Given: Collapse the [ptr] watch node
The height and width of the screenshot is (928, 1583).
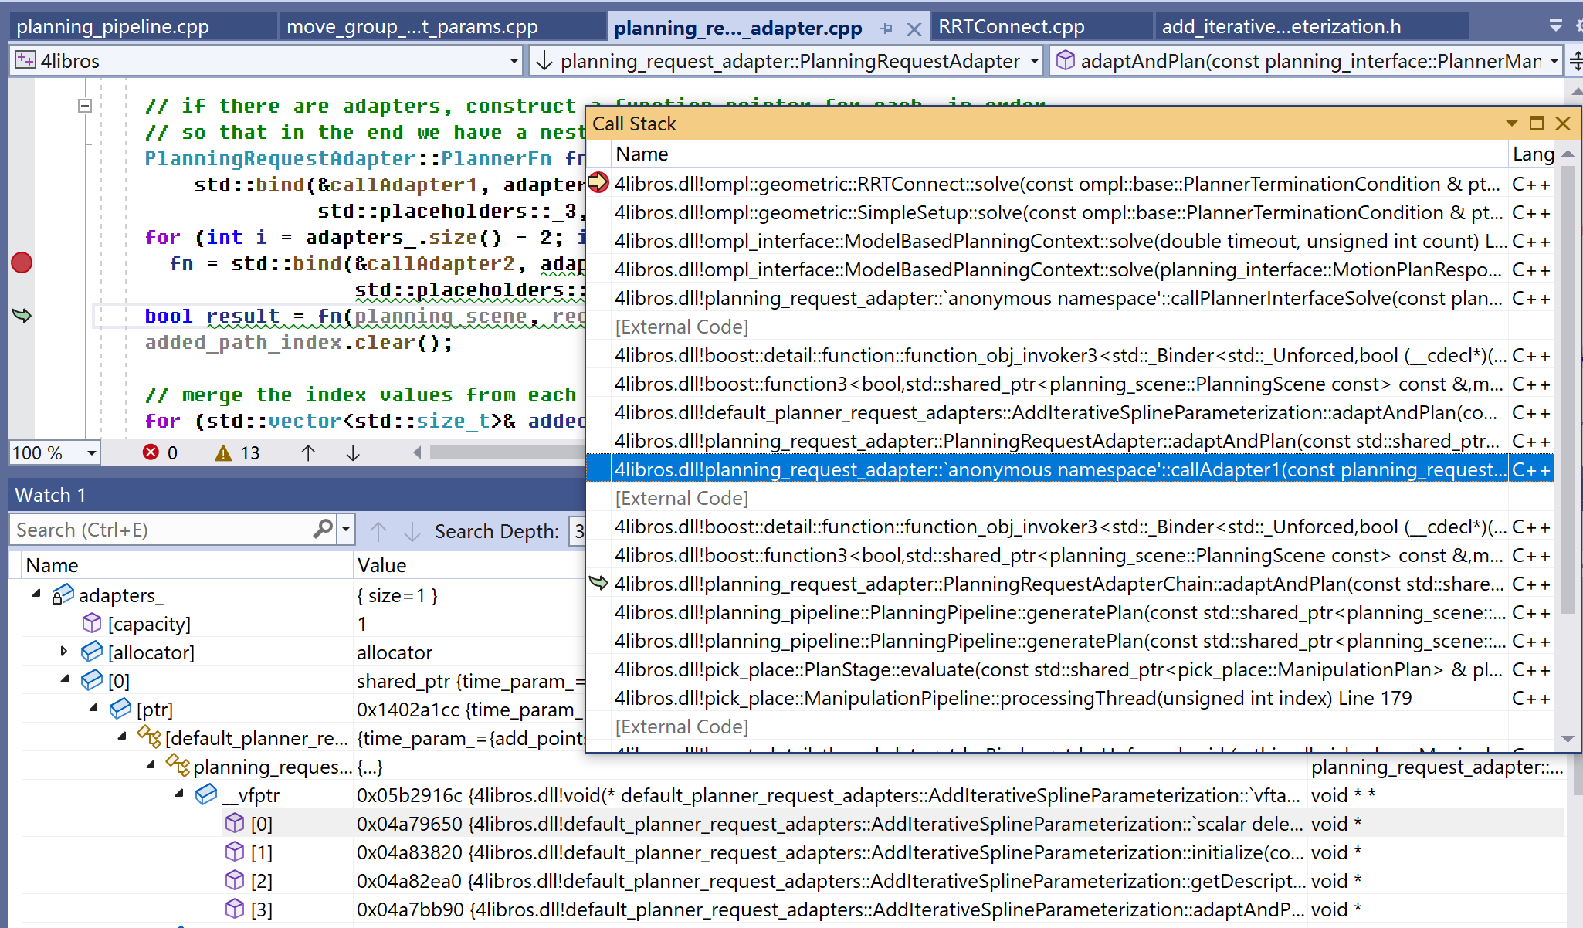Looking at the screenshot, I should click(x=93, y=707).
